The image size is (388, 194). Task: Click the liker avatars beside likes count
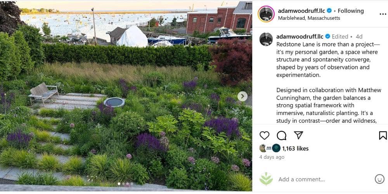tap(270, 148)
